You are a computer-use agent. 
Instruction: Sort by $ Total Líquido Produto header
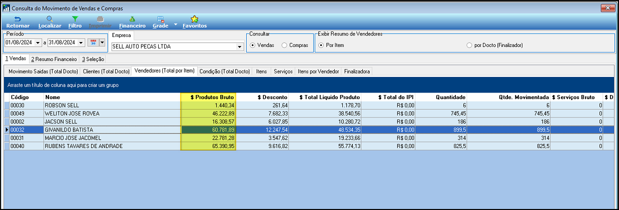coord(326,97)
